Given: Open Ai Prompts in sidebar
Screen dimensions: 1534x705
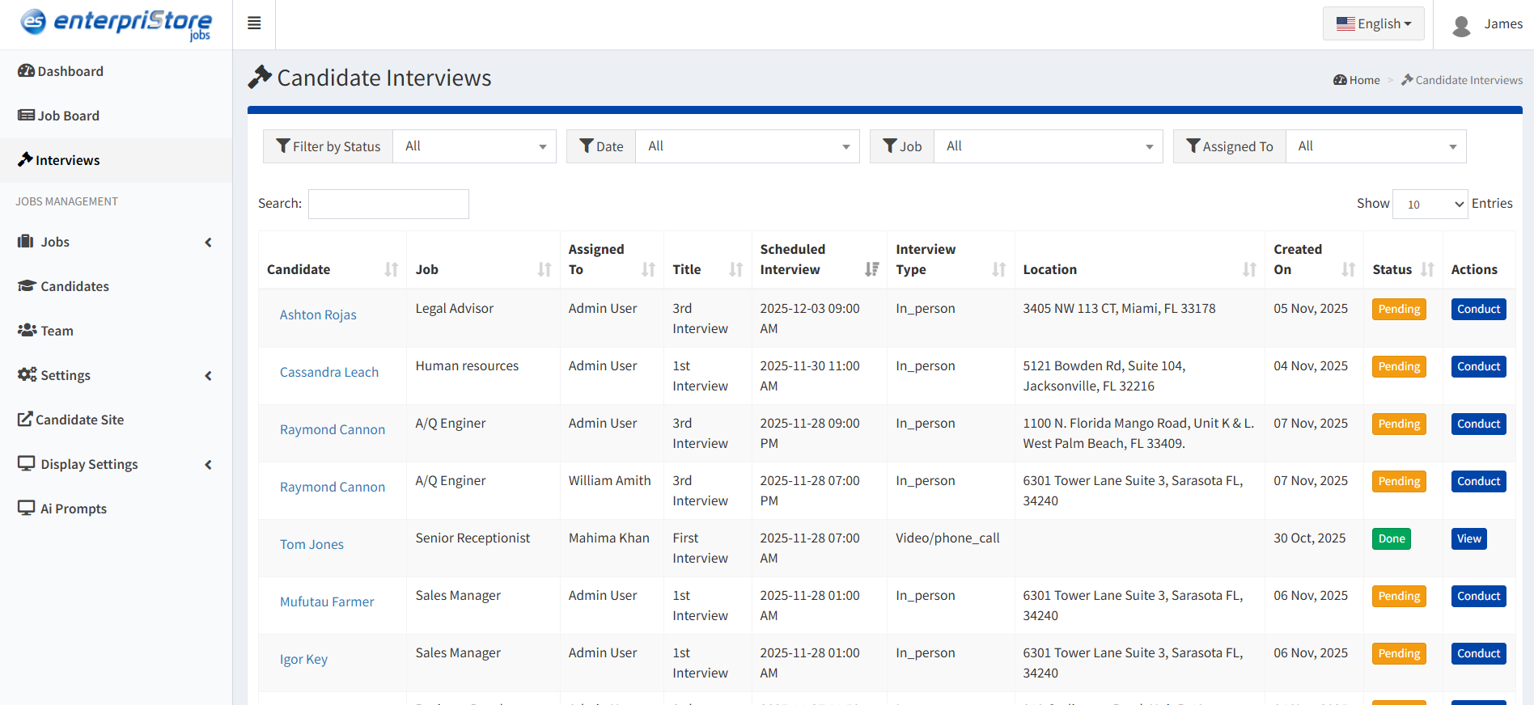Looking at the screenshot, I should (74, 509).
